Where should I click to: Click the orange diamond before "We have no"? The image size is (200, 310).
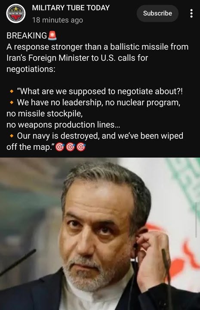12,102
